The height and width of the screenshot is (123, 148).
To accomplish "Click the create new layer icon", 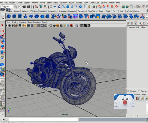I will [x=142, y=99].
